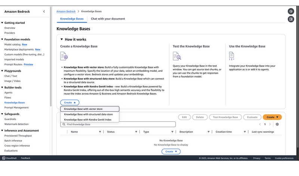Open Chat / Text playground

pyautogui.click(x=11, y=76)
